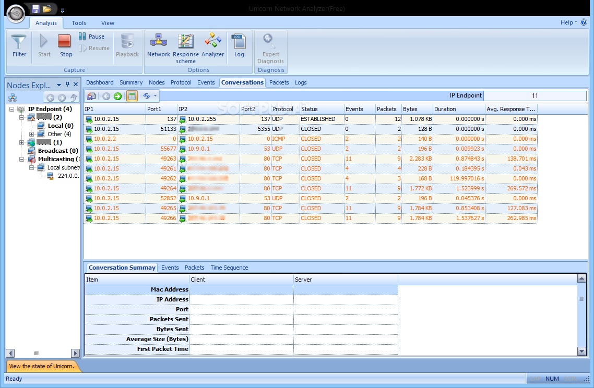
Task: Open the Response scheme options
Action: (x=186, y=48)
